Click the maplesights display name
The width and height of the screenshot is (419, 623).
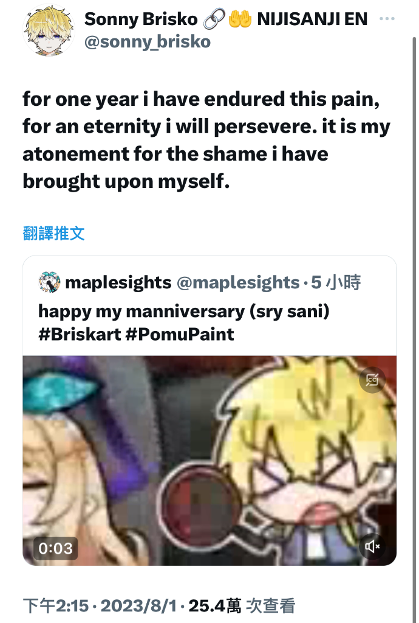[118, 282]
